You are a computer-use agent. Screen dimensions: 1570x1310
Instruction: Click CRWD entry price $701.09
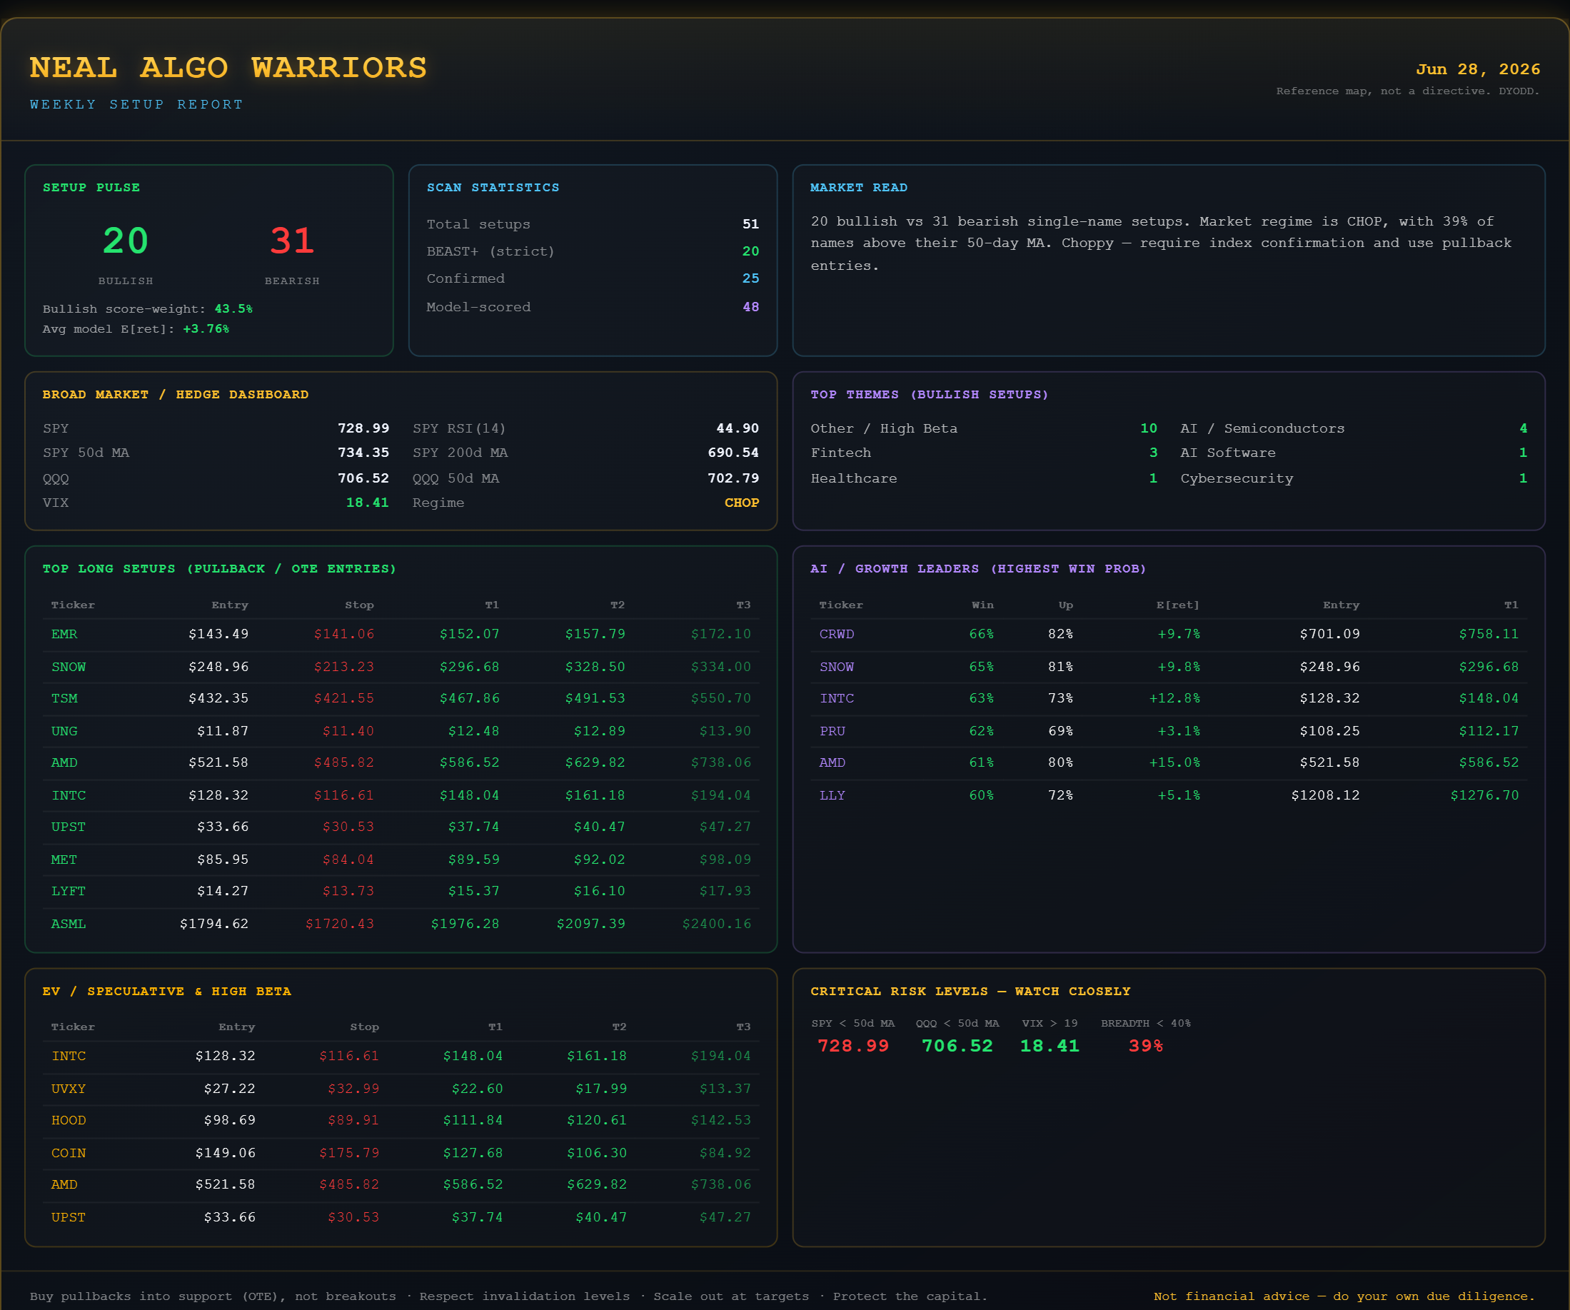1330,634
